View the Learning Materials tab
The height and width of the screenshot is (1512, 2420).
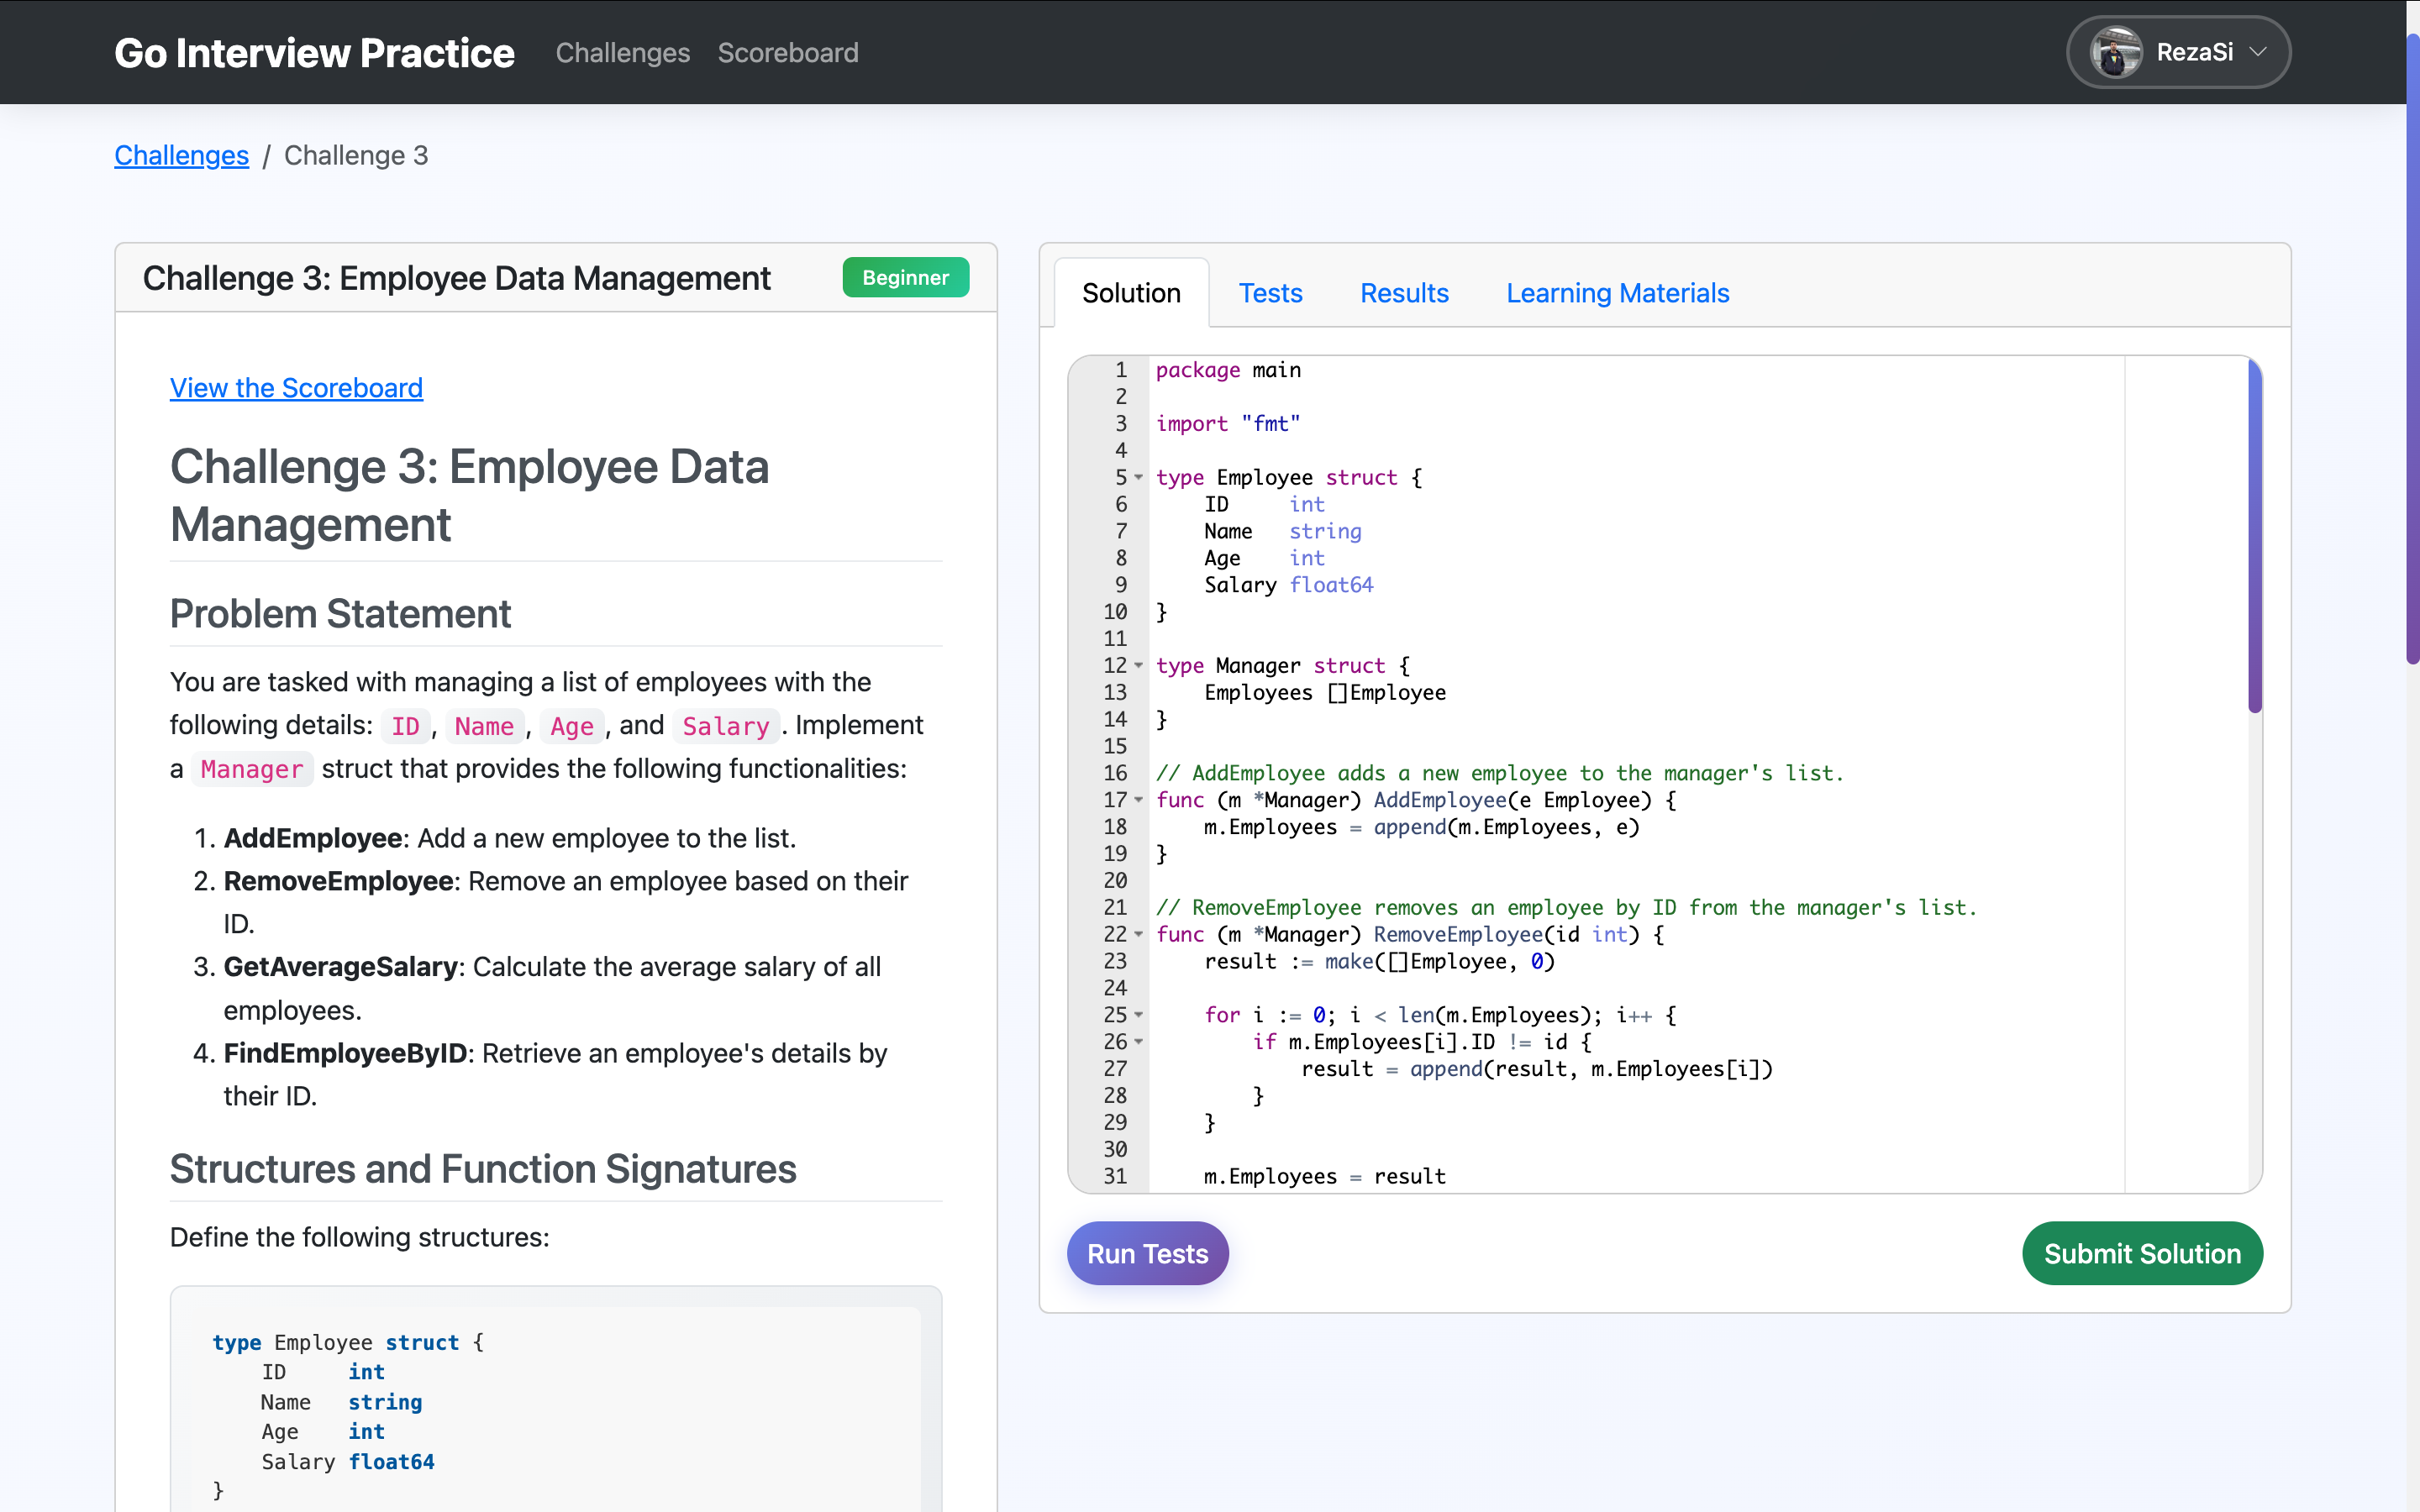[x=1617, y=293]
